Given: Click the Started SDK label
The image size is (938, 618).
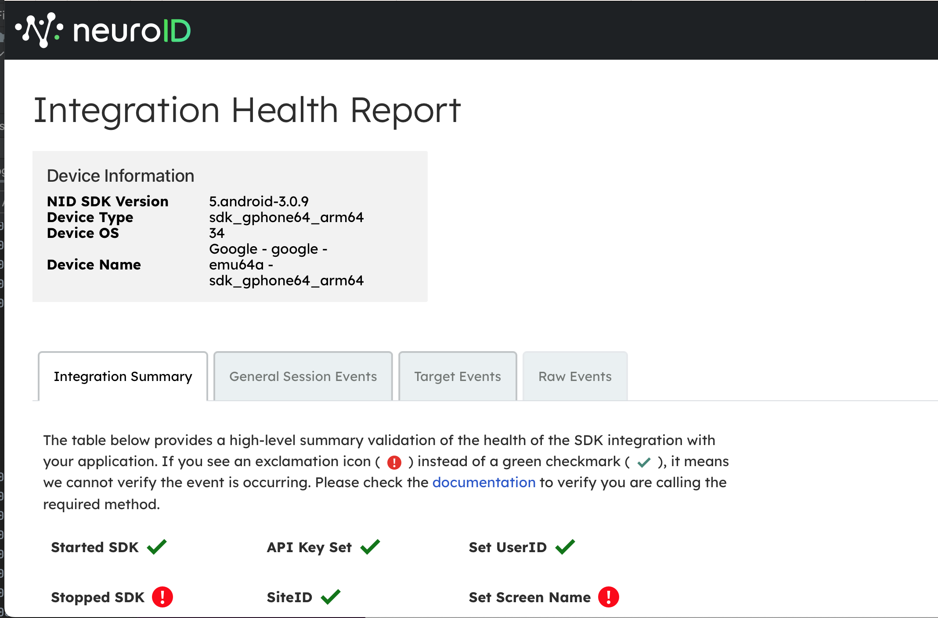Looking at the screenshot, I should pyautogui.click(x=95, y=547).
